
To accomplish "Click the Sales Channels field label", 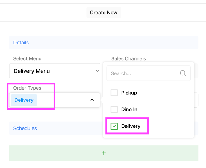I will coord(128,59).
